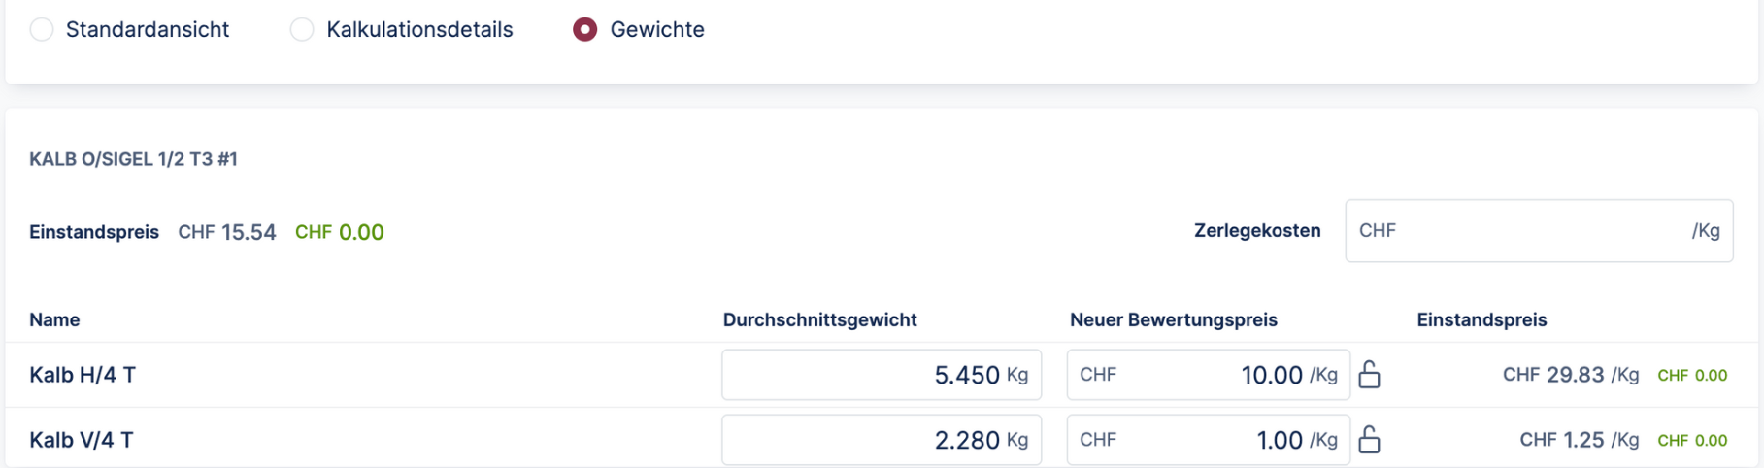Select the Standardansicht radio button
Viewport: 1764px width, 468px height.
[42, 30]
